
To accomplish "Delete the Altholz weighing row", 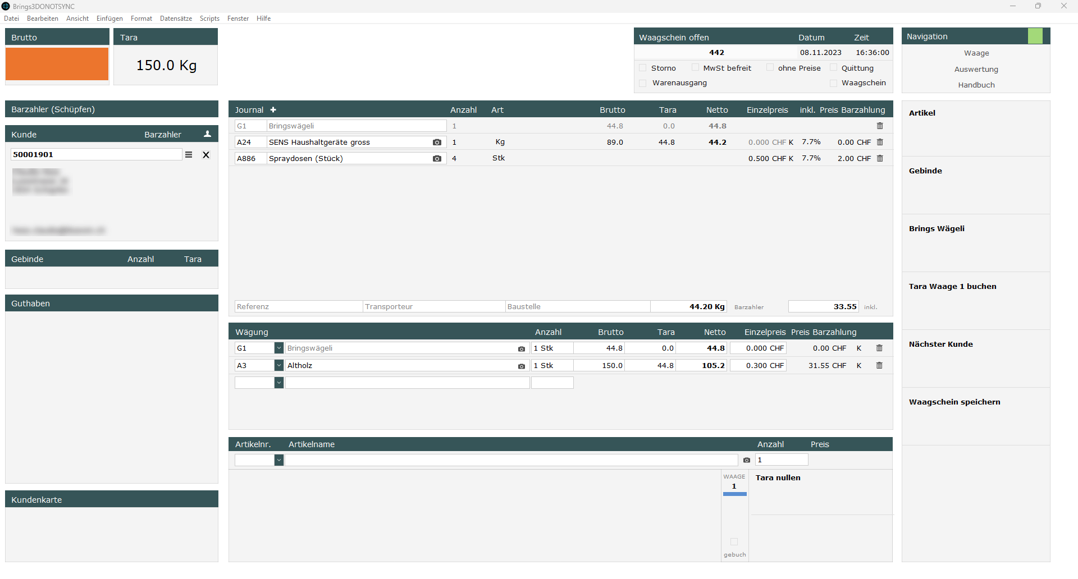I will [x=879, y=366].
